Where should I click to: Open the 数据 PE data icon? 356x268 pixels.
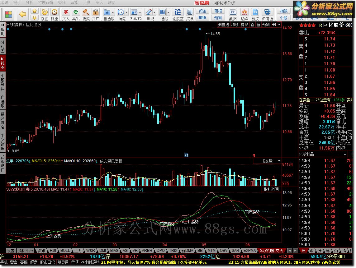click(x=233, y=12)
